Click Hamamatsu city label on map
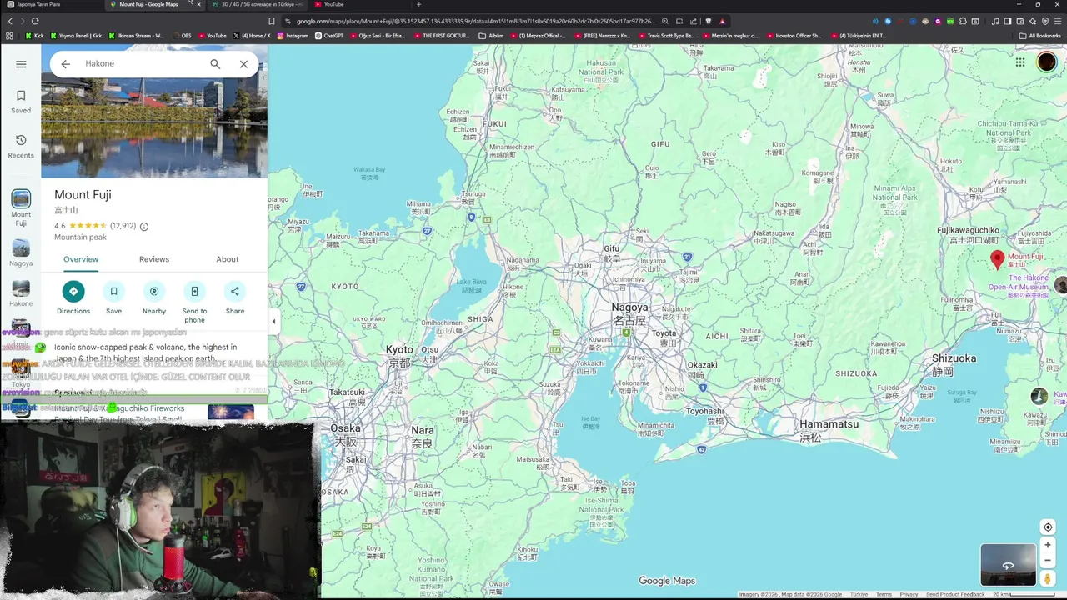Viewport: 1067px width, 600px height. pyautogui.click(x=829, y=429)
